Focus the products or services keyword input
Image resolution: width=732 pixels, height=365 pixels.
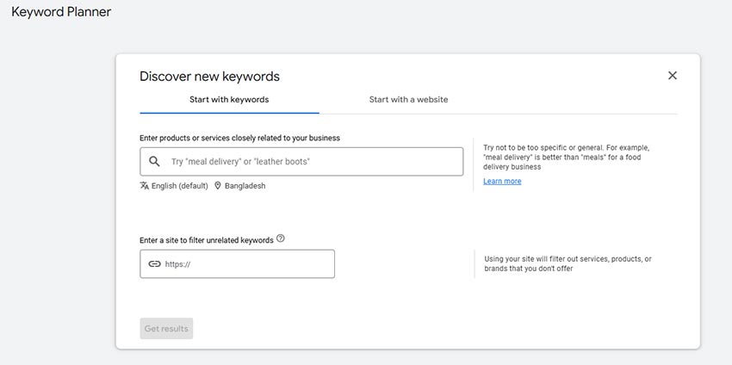(x=301, y=162)
